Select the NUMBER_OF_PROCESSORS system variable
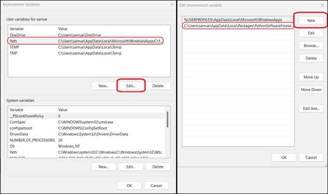Viewport: 328px width, 194px height. [x=86, y=140]
